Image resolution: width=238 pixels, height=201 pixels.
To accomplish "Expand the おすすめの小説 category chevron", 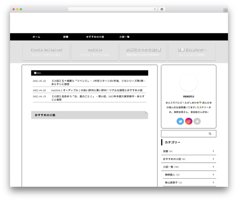I will 213,159.
